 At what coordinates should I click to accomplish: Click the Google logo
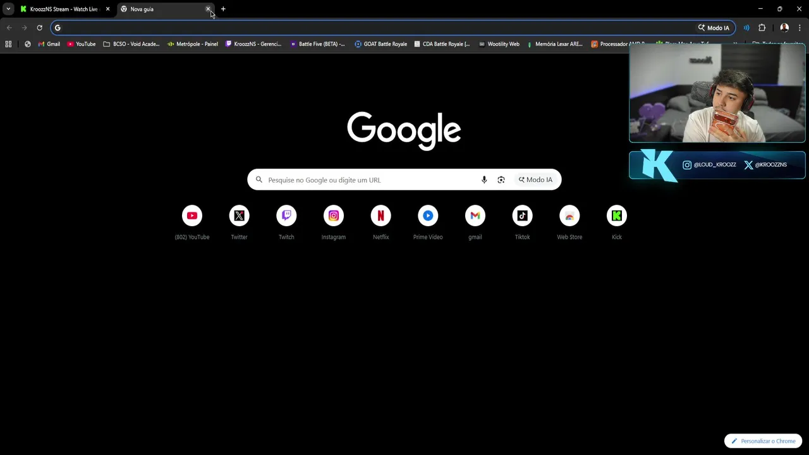point(404,131)
